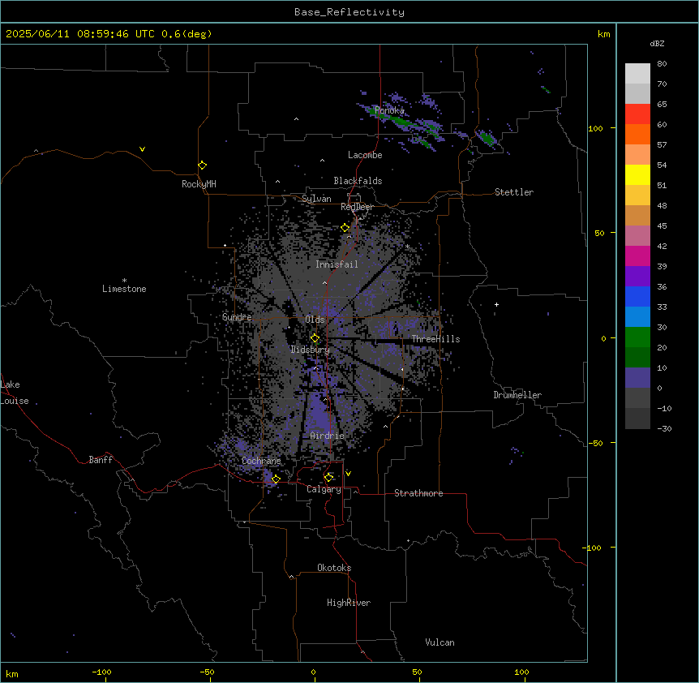Click the RockyMH label
The height and width of the screenshot is (683, 699).
click(x=199, y=184)
